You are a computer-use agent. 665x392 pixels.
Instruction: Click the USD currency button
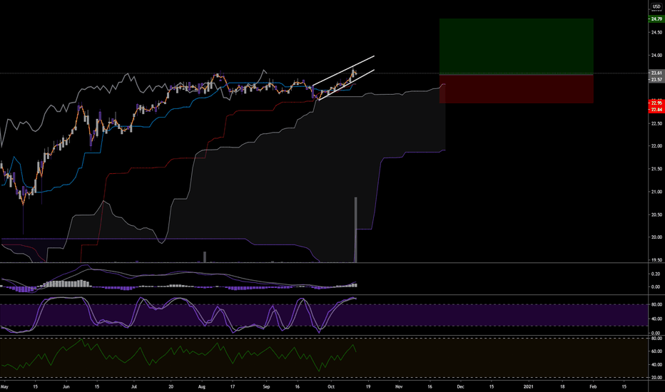click(656, 7)
